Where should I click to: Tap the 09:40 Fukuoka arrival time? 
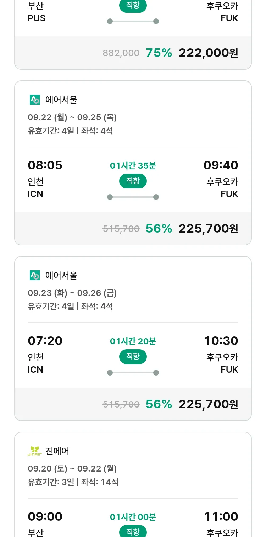point(221,165)
